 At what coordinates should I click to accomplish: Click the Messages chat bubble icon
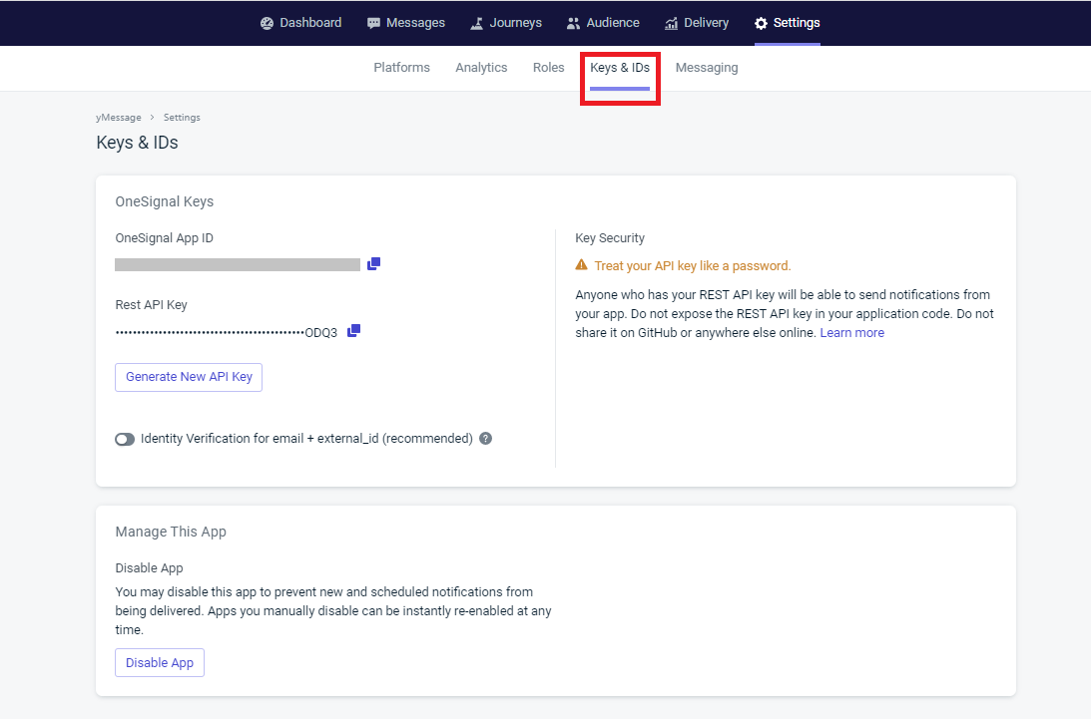373,23
